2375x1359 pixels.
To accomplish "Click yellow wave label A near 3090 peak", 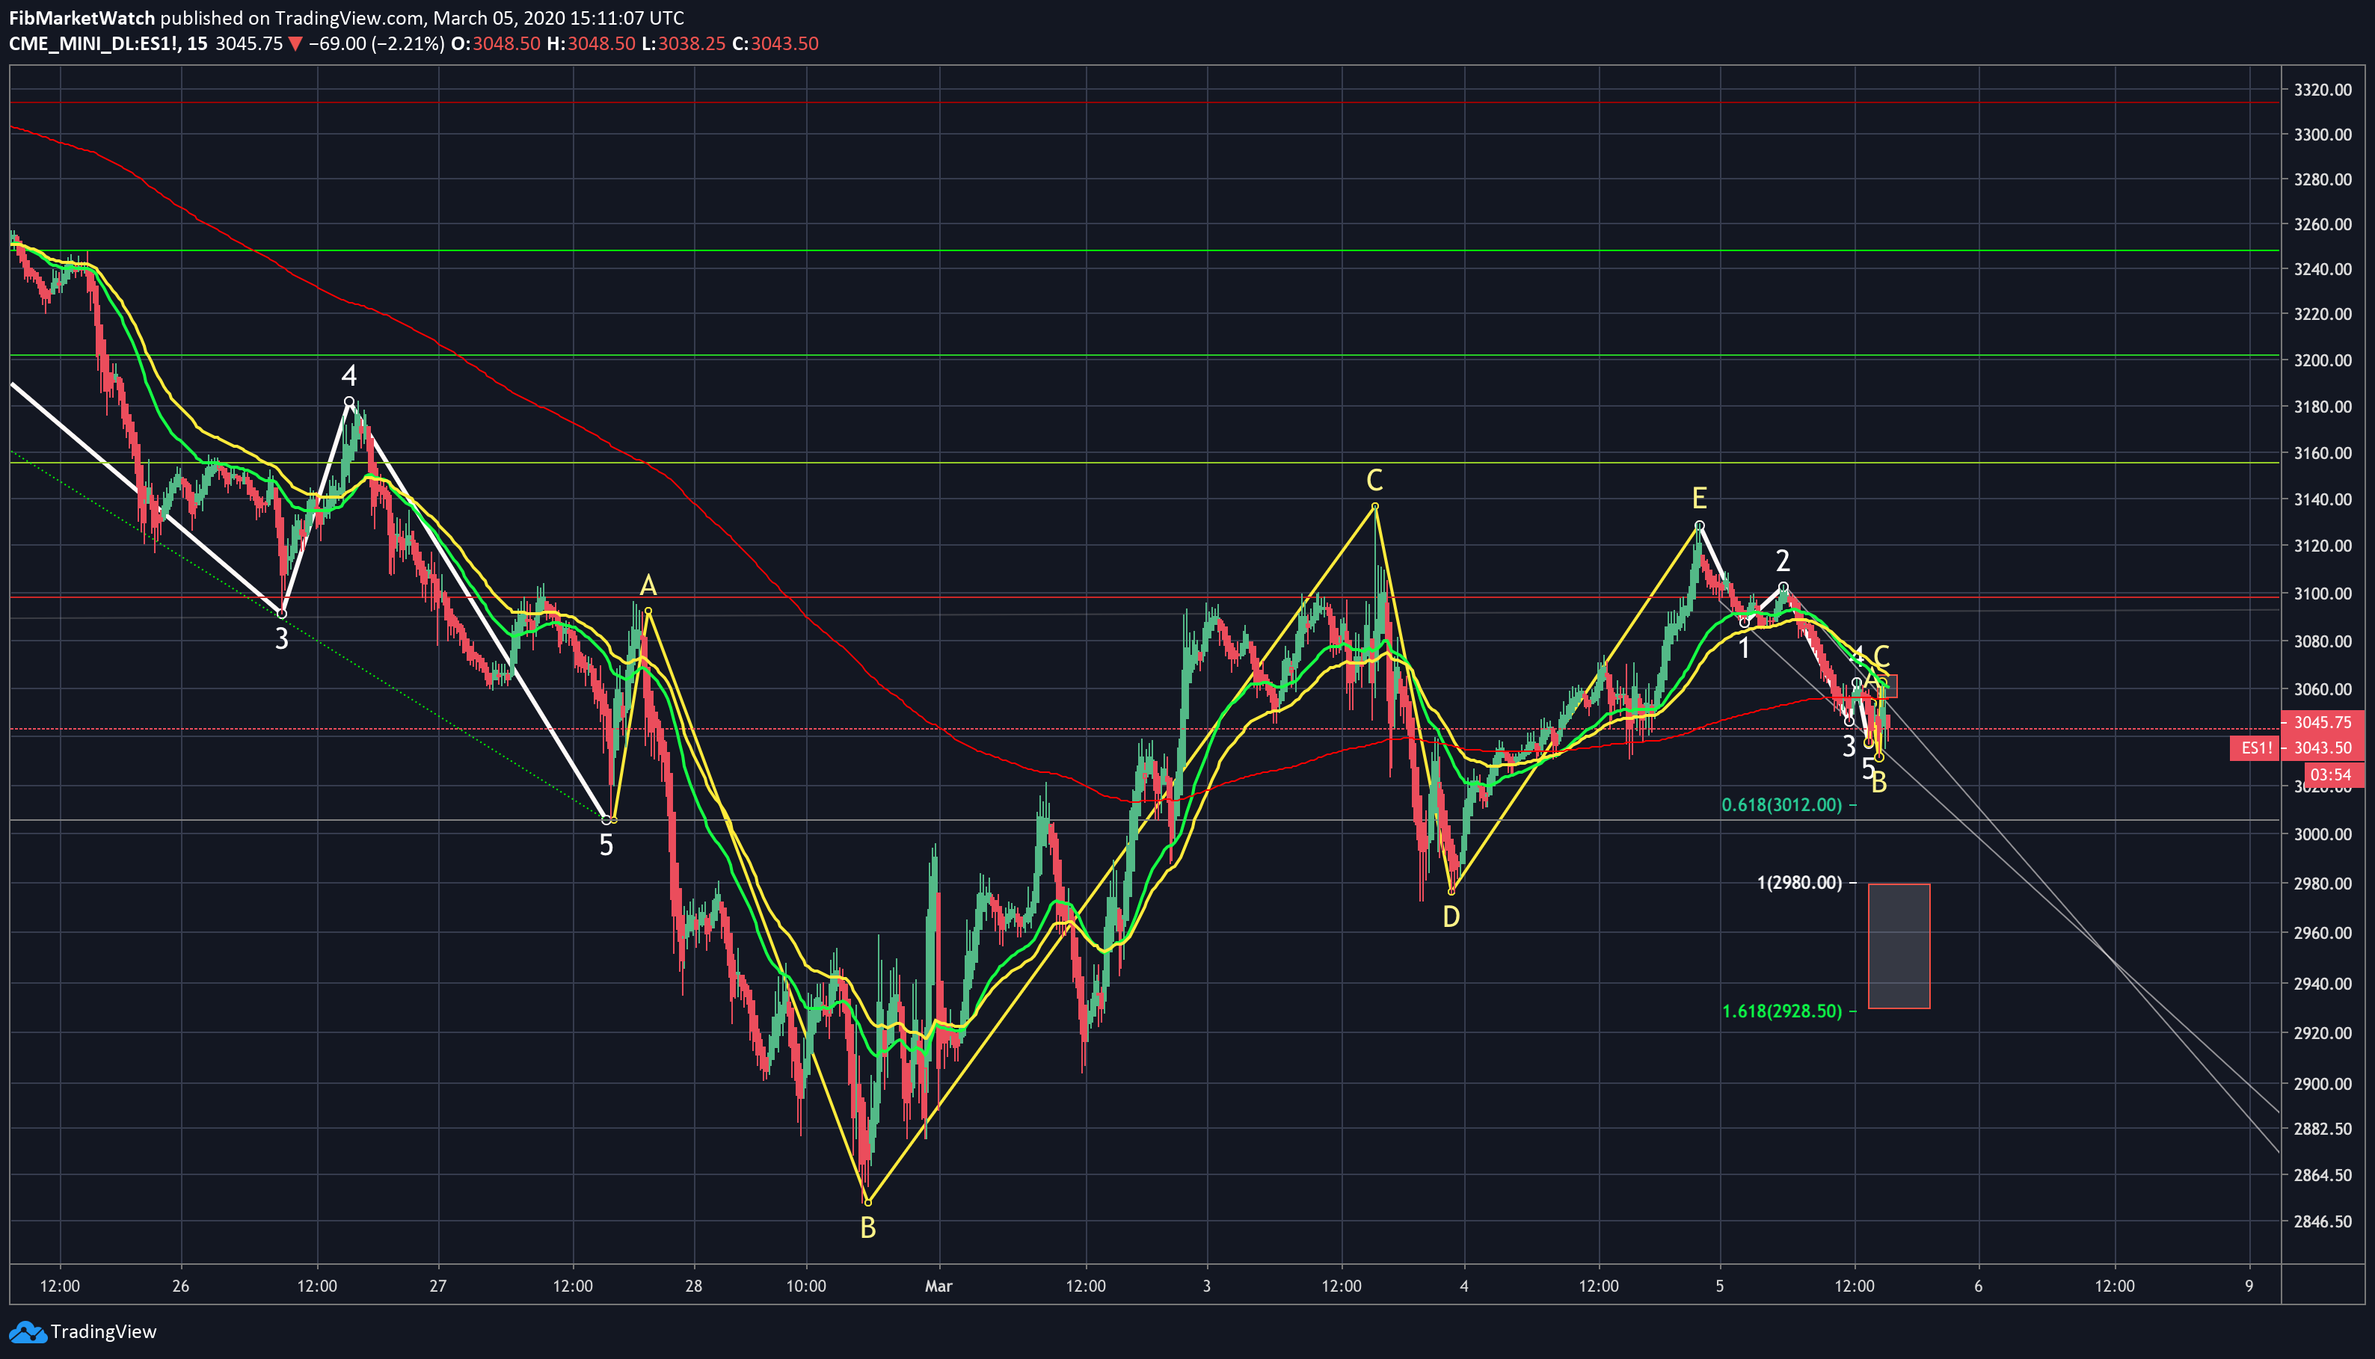I will (648, 586).
